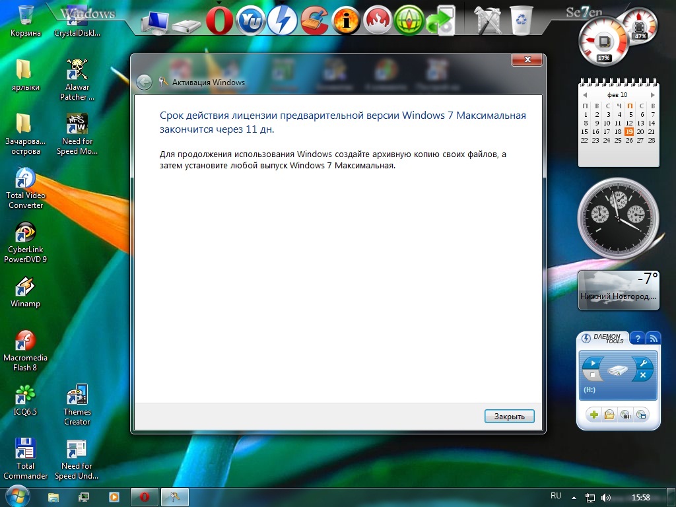676x507 pixels.
Task: Click network icon in system tray
Action: (590, 498)
